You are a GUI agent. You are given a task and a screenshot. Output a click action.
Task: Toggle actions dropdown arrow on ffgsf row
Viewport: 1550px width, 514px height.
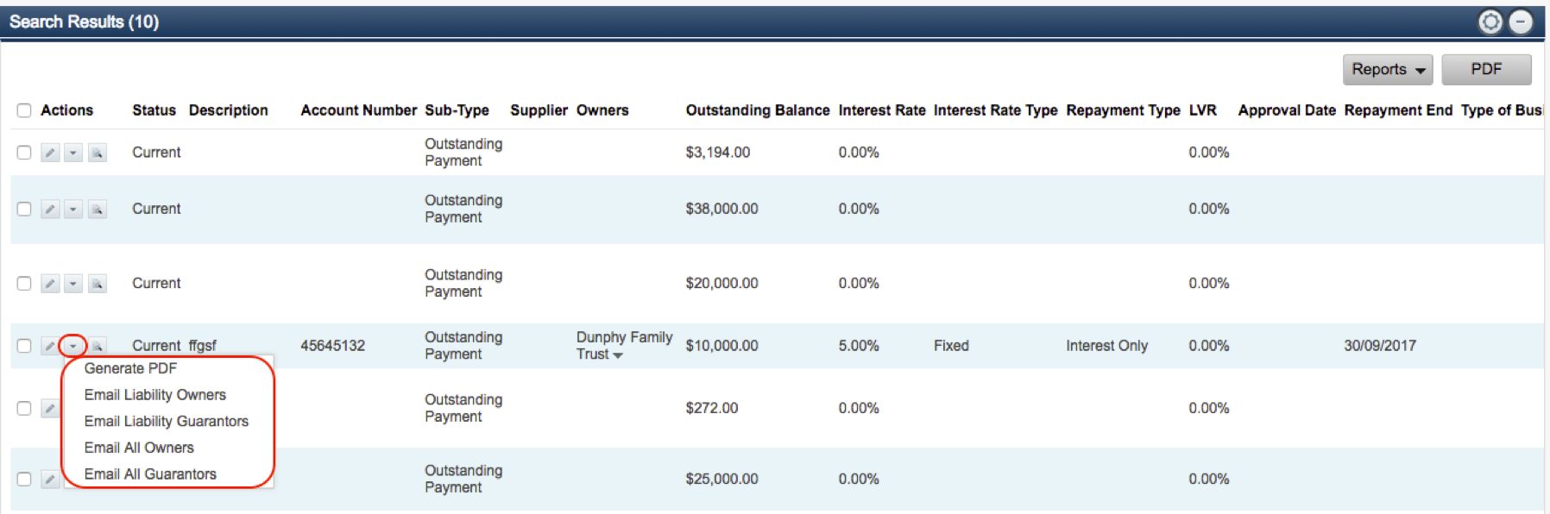[73, 346]
